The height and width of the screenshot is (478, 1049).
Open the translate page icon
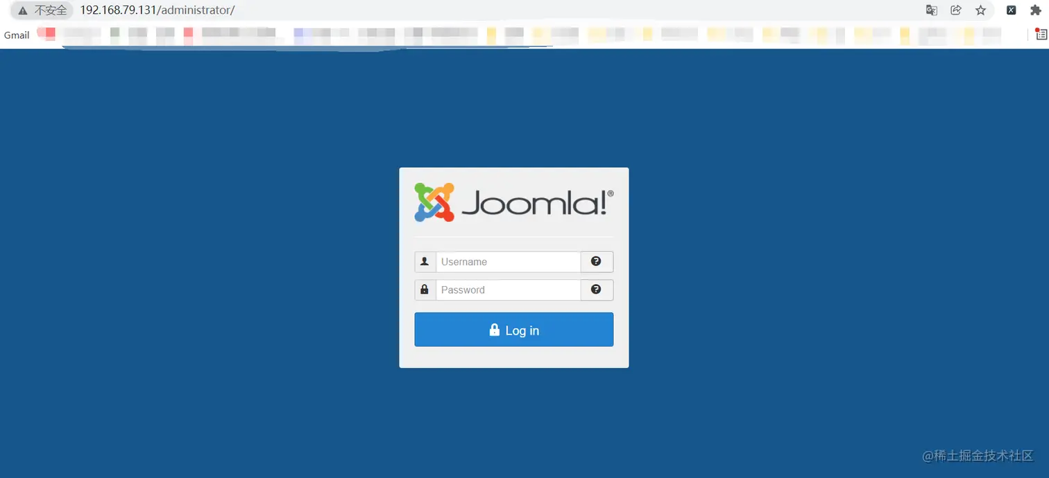click(932, 10)
